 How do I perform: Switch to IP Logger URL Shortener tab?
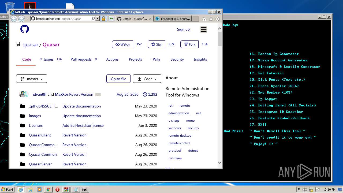pyautogui.click(x=173, y=19)
